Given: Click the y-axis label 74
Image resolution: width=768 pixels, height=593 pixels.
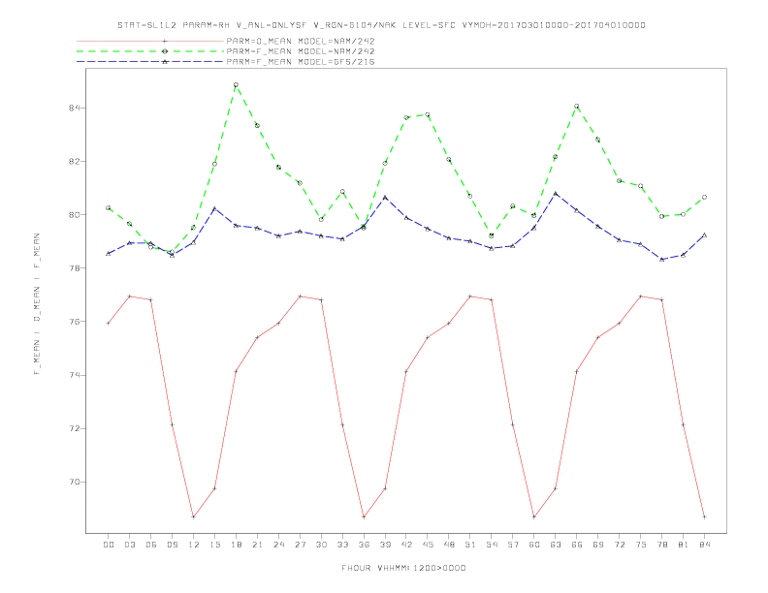Looking at the screenshot, I should click(x=75, y=375).
